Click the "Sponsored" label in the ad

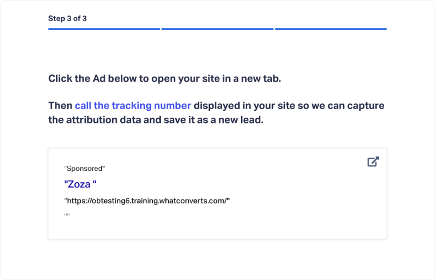[x=85, y=169]
